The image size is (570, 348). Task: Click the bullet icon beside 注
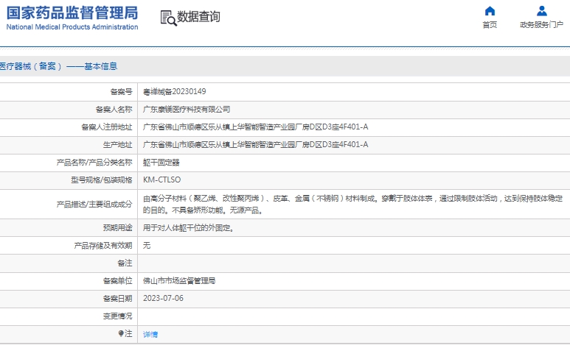121,333
